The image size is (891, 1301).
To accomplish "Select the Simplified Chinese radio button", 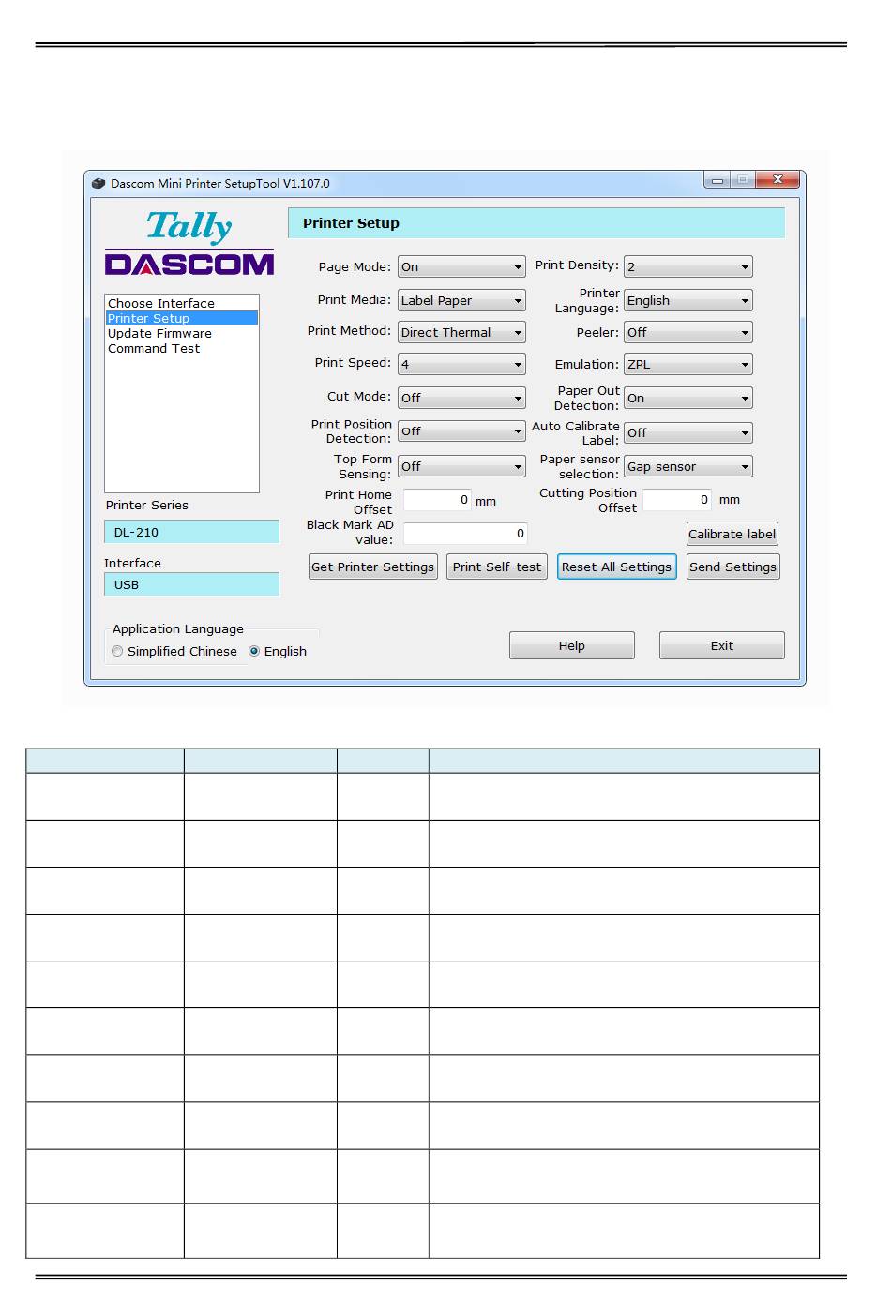I will (117, 651).
